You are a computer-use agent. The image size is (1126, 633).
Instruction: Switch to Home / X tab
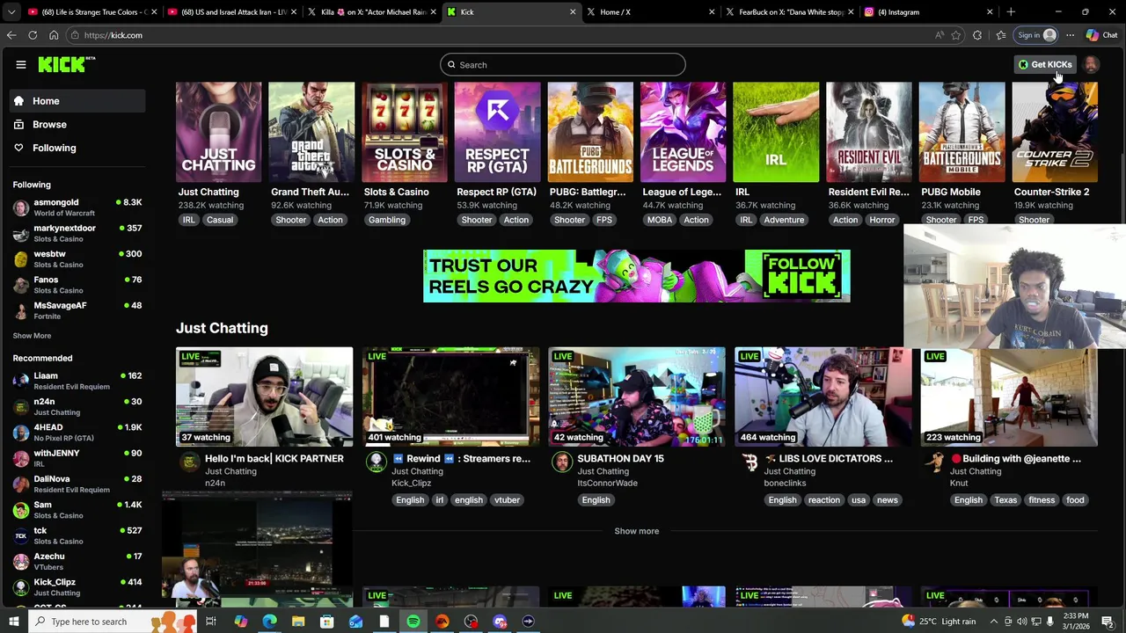click(650, 12)
